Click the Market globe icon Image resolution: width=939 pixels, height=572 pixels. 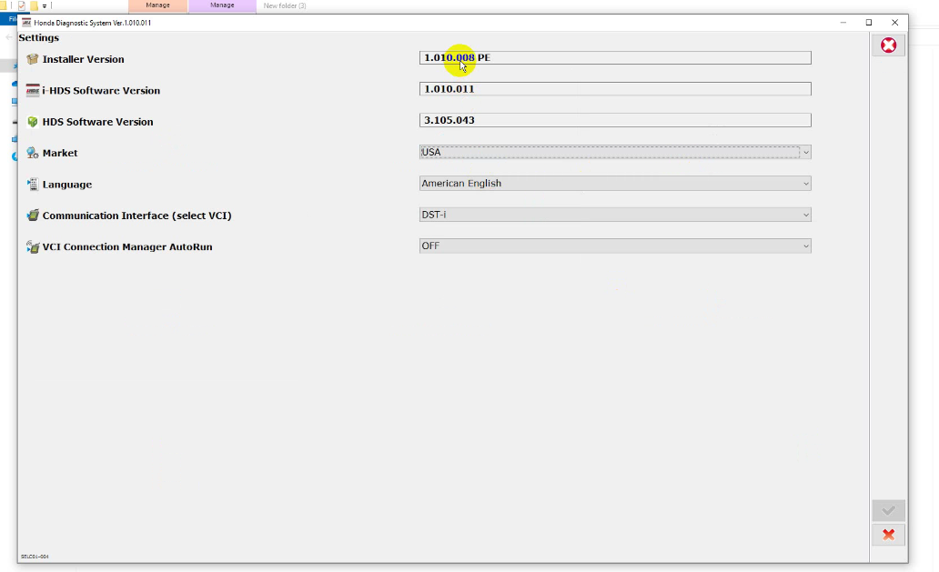(33, 153)
